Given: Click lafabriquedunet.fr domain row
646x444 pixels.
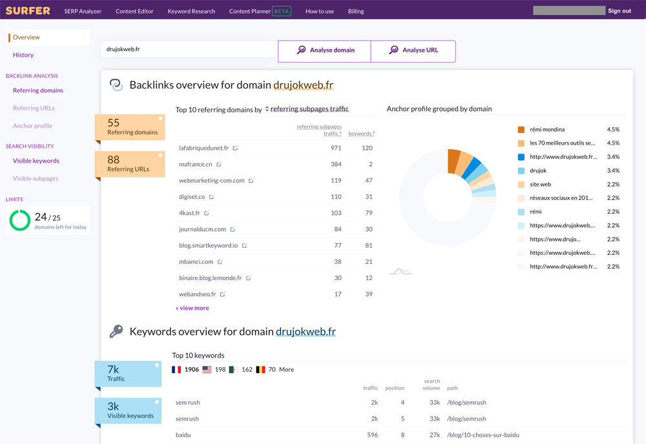Looking at the screenshot, I should (276, 148).
